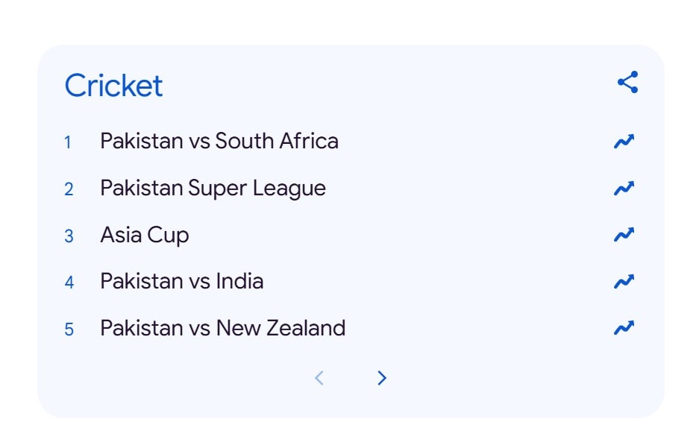The height and width of the screenshot is (448, 696).
Task: Select the Pakistan vs New Zealand entry
Action: click(x=222, y=327)
